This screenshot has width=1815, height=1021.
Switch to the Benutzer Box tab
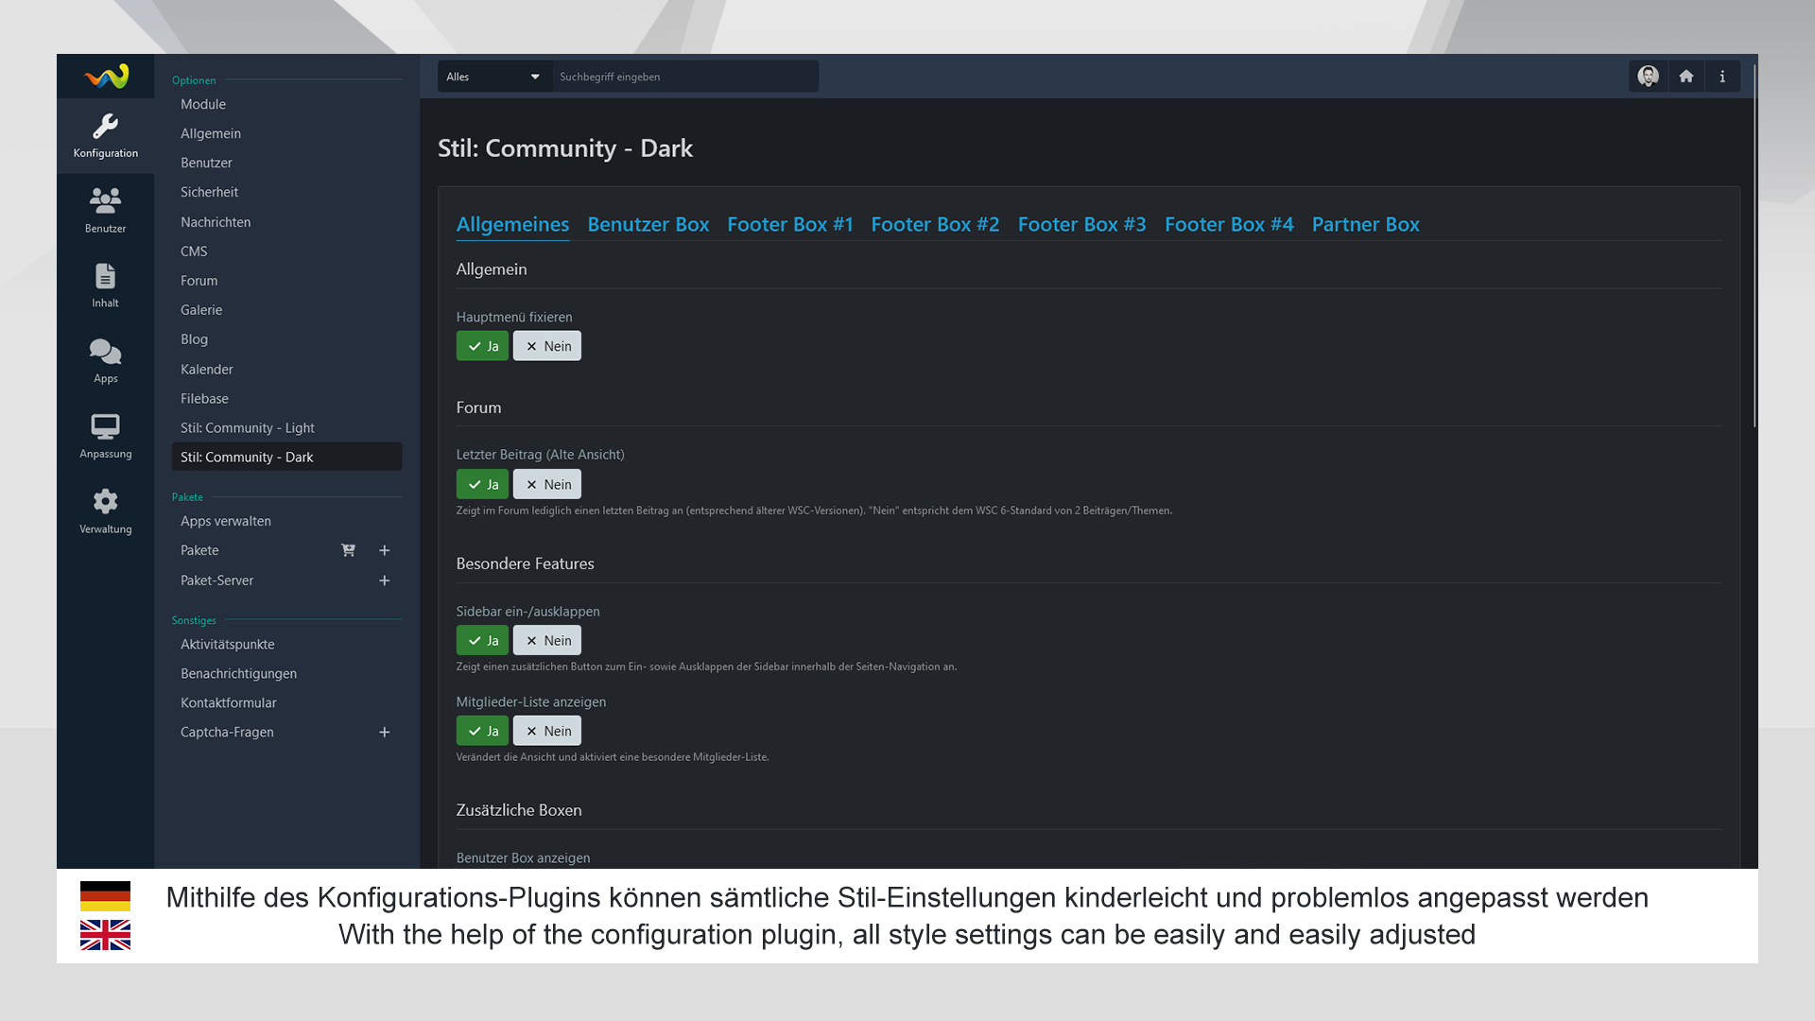(648, 224)
